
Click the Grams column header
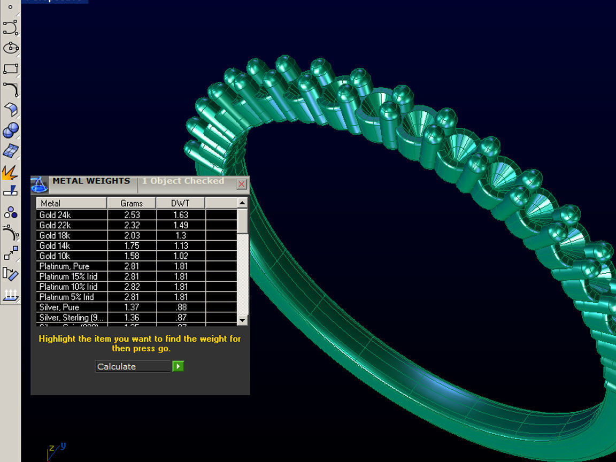132,203
